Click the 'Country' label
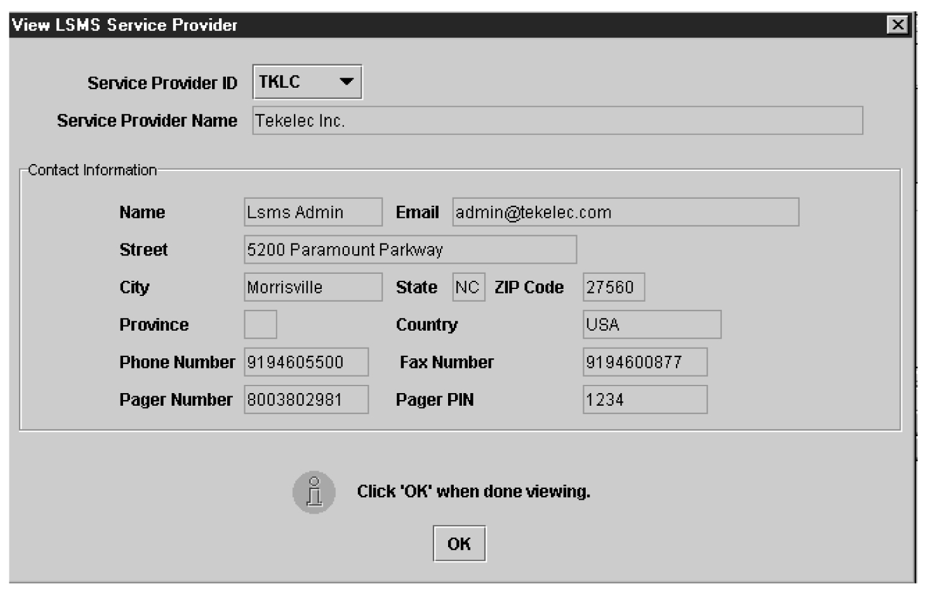This screenshot has width=929, height=595. tap(427, 325)
